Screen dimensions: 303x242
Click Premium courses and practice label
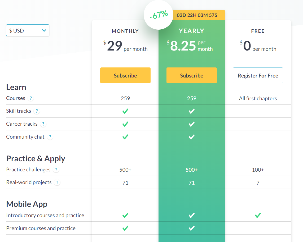(x=41, y=228)
